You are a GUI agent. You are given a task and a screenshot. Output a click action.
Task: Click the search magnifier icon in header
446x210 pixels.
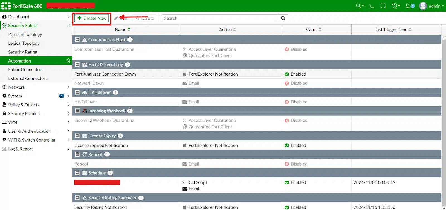[x=358, y=6]
